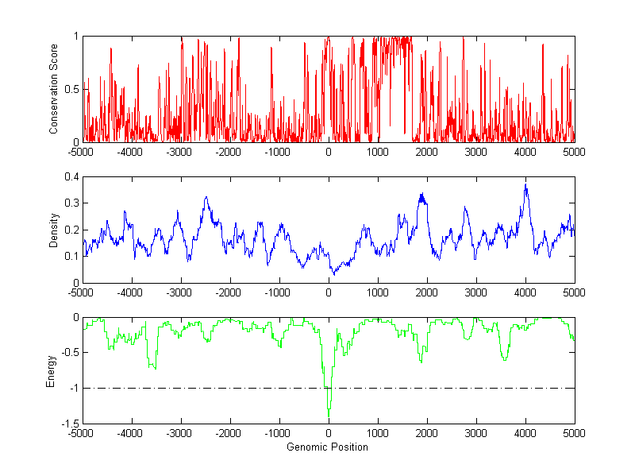The image size is (635, 476).
Task: Click the 0.4 tick label on Density axis
Action: pos(71,177)
